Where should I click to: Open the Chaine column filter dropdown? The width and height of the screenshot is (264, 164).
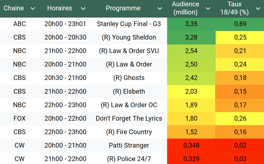click(33, 9)
